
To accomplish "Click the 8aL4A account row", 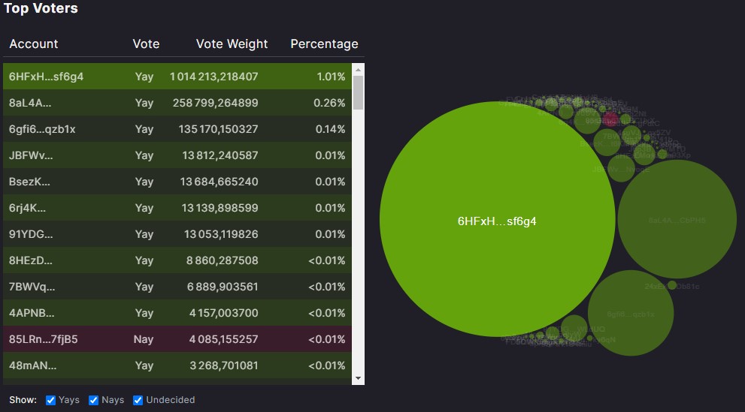I will [177, 103].
